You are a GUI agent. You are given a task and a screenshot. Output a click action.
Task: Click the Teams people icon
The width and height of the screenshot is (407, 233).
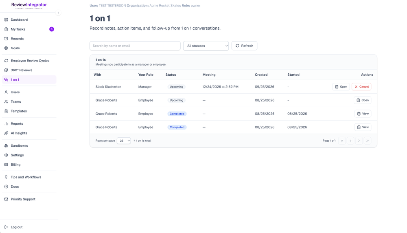tap(6, 101)
